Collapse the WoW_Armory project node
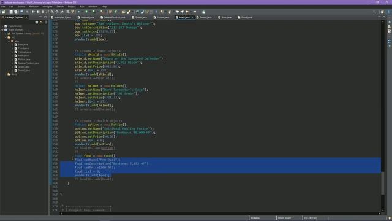The height and width of the screenshot is (221, 392). (x=2, y=30)
